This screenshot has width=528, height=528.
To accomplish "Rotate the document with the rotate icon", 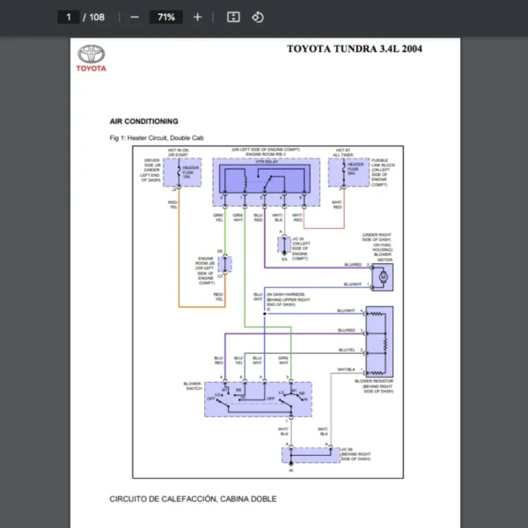I will tap(258, 17).
